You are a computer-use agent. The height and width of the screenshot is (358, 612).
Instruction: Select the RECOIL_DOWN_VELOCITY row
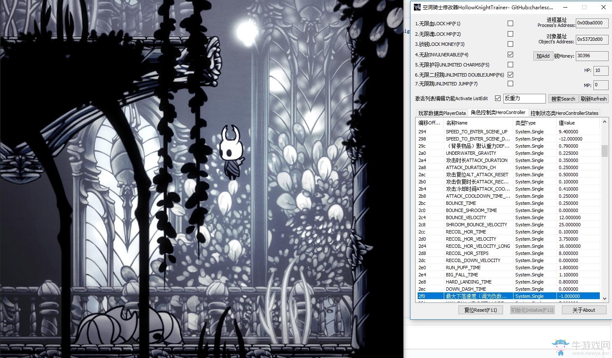pyautogui.click(x=508, y=260)
